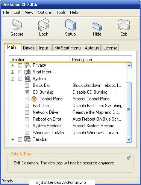Collapse the System tree node
The height and width of the screenshot is (185, 141).
[x=12, y=79]
